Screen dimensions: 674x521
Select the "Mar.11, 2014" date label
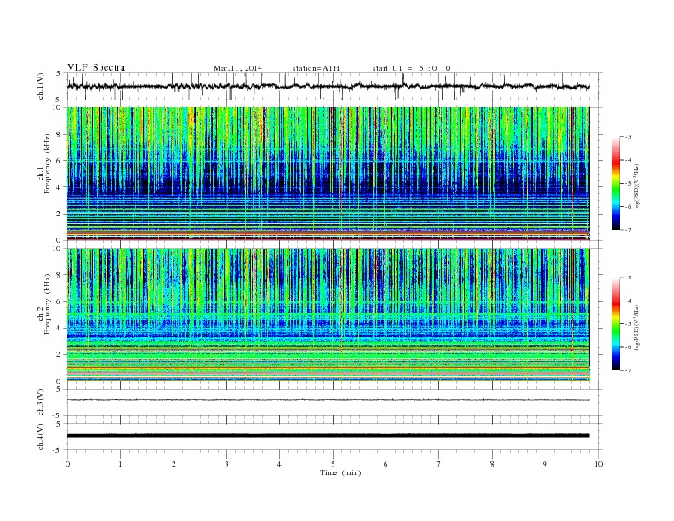point(237,68)
